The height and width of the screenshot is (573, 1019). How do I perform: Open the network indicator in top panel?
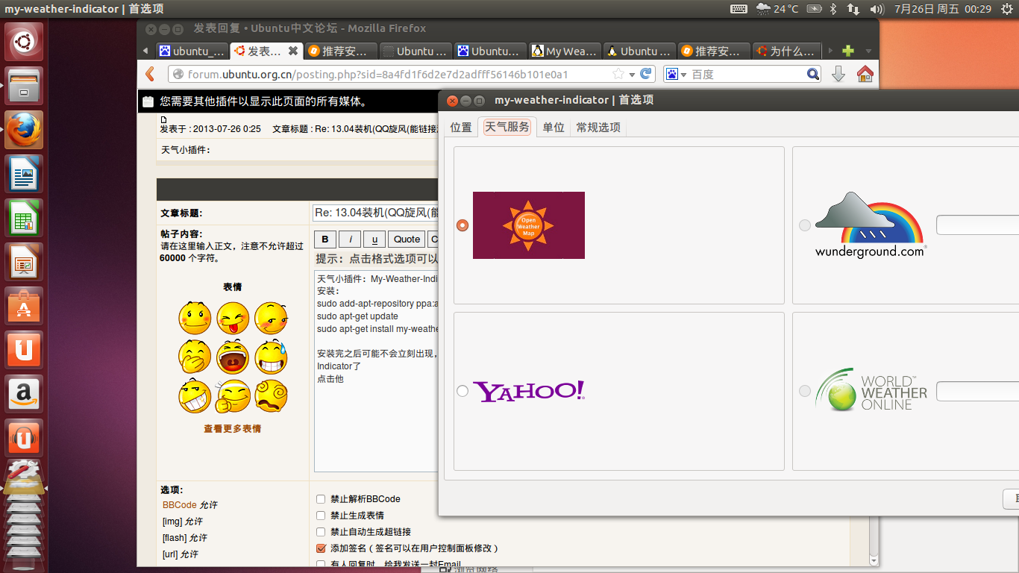[x=854, y=9]
